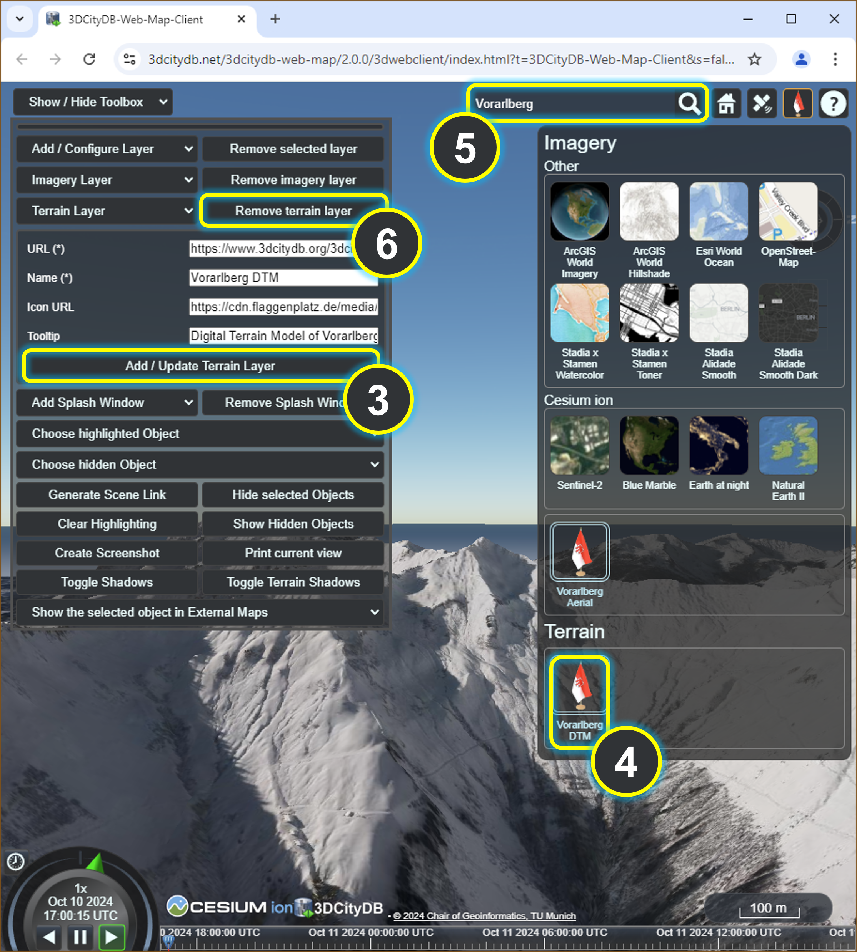This screenshot has height=952, width=857.
Task: Click the terrain URL input field
Action: click(283, 248)
